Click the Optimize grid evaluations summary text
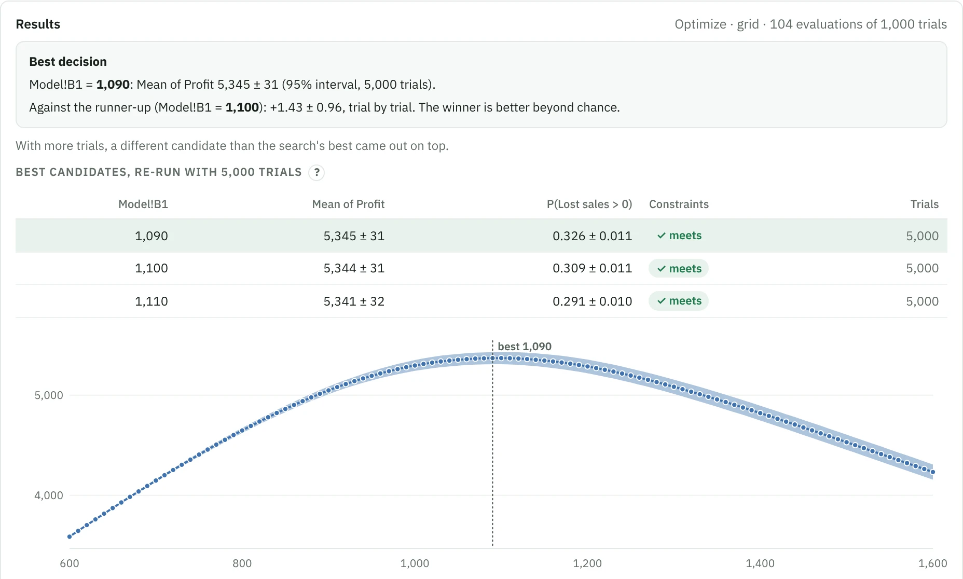963x579 pixels. 810,24
